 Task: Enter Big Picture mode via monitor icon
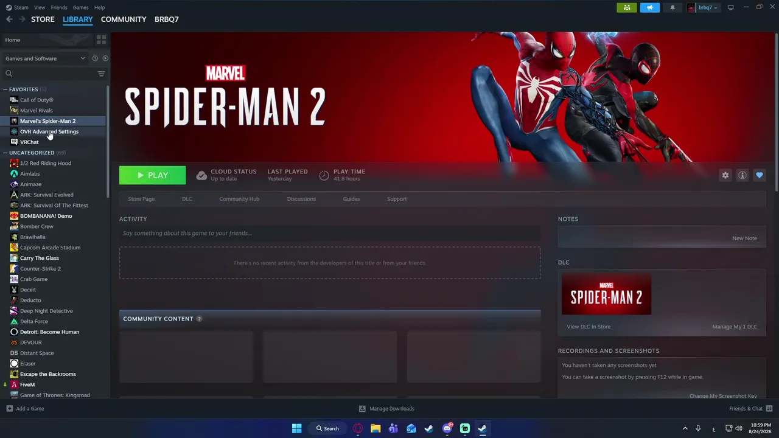coord(730,7)
